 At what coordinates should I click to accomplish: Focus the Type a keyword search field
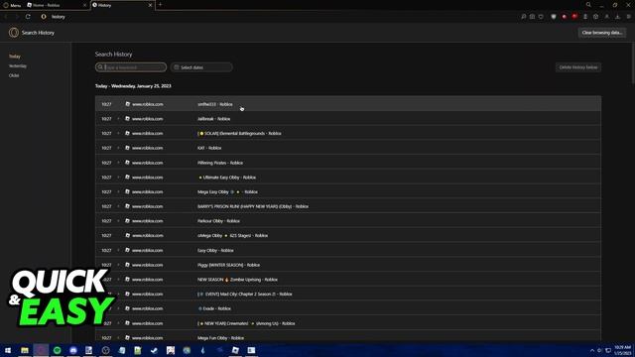coord(131,67)
